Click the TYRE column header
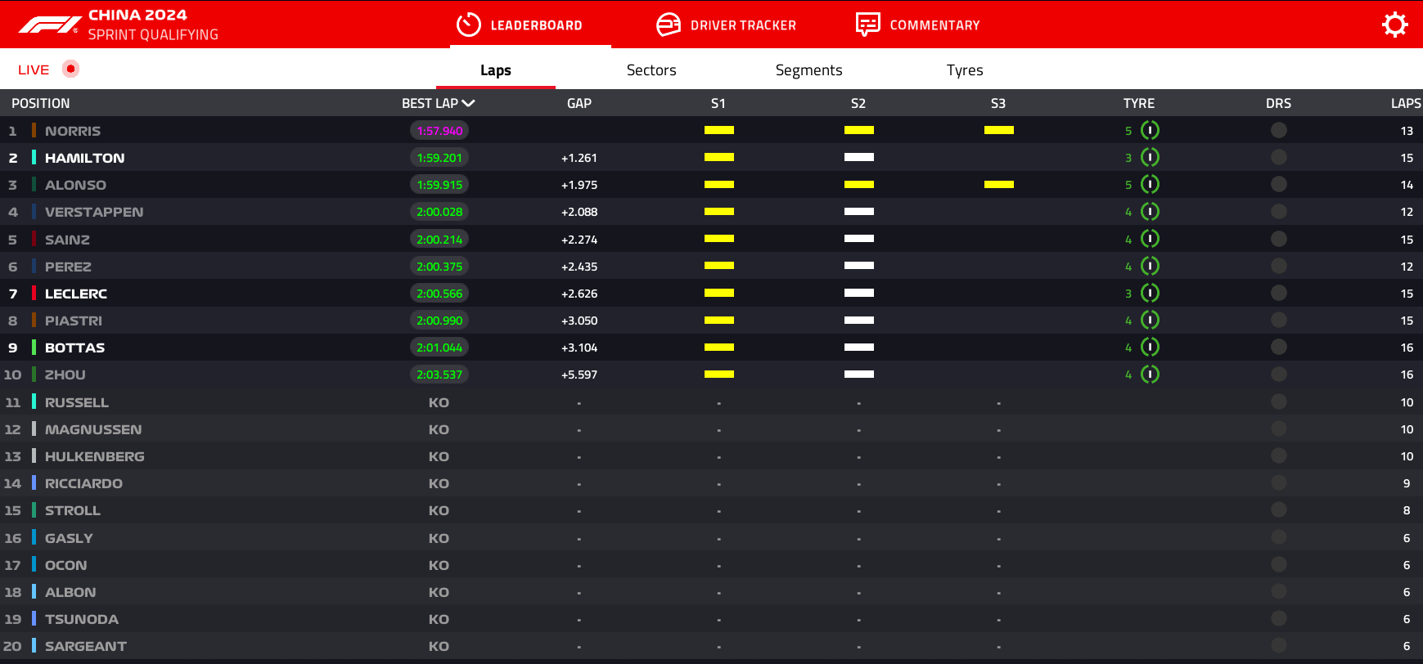 pos(1139,103)
